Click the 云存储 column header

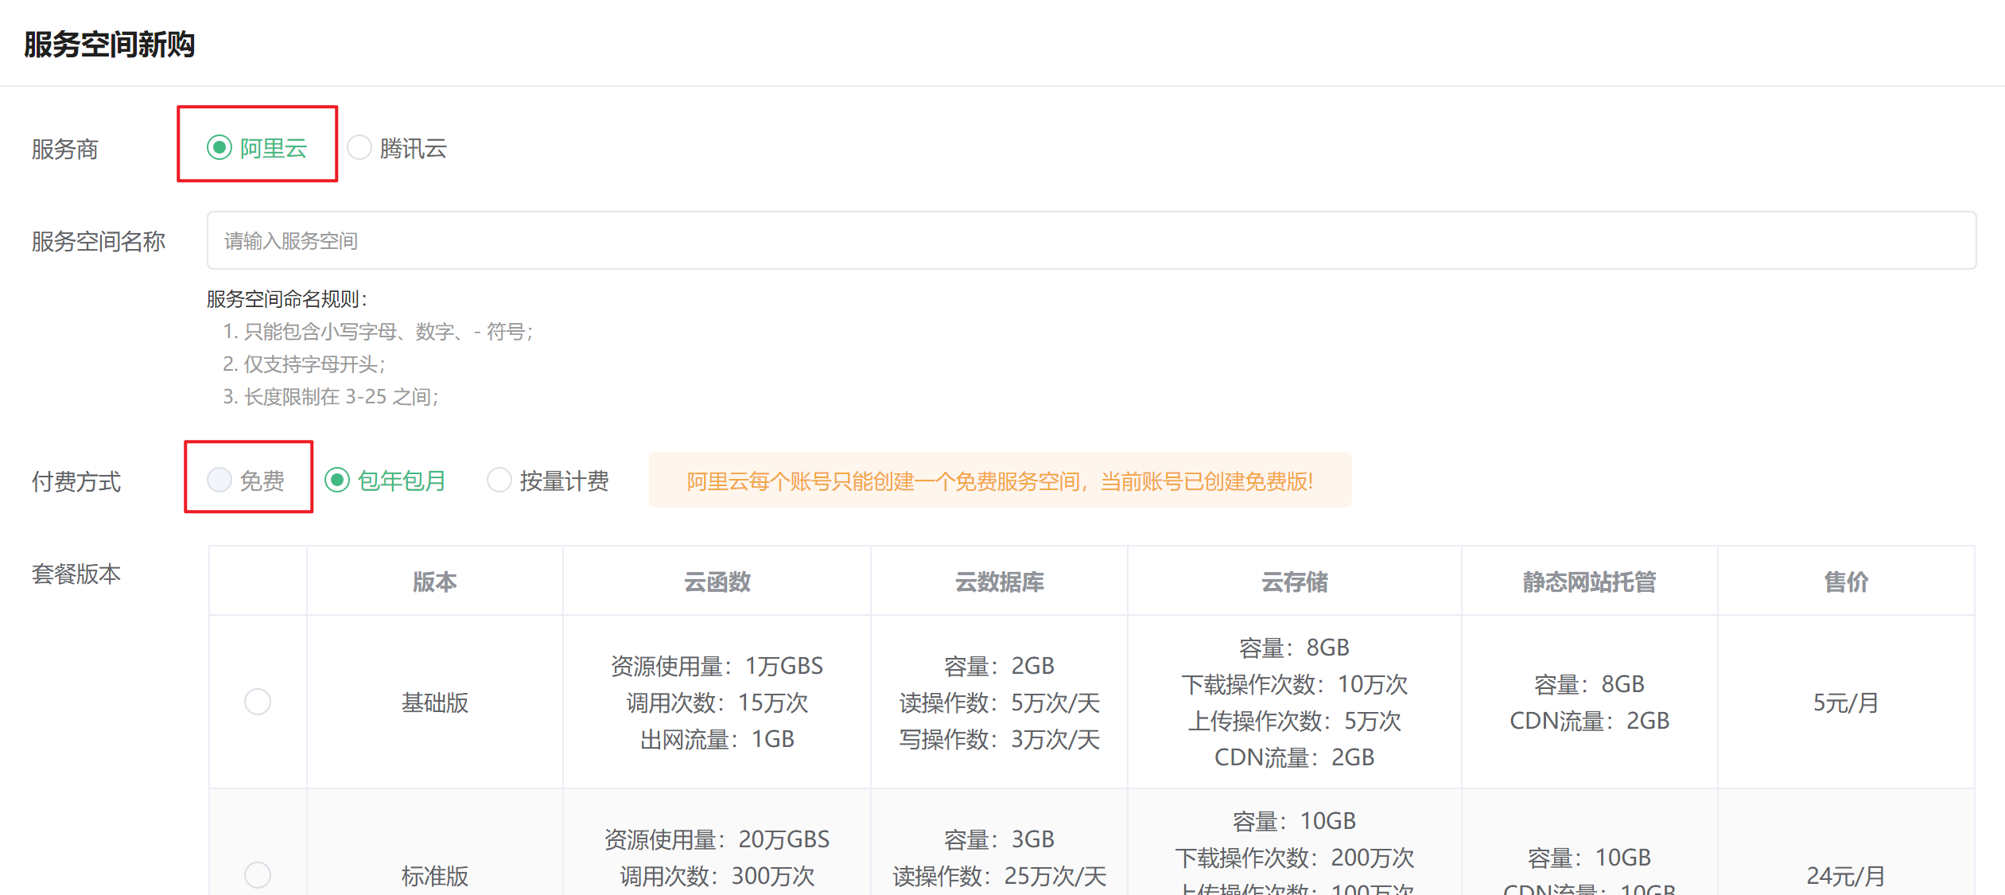1294,582
